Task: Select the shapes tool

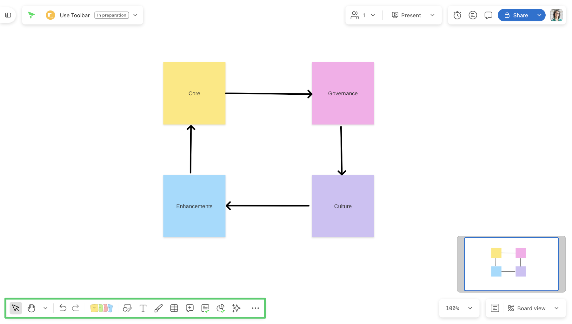Action: click(x=127, y=308)
